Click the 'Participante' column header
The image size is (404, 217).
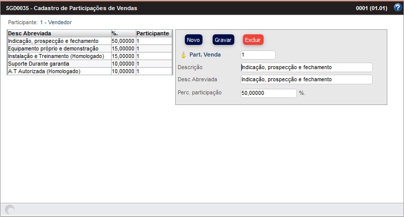pyautogui.click(x=153, y=33)
